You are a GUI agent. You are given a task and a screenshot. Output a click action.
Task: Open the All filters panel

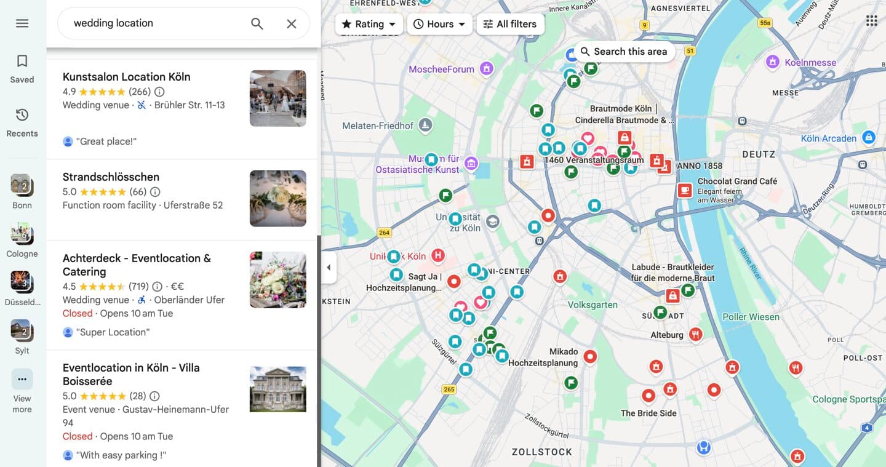[x=510, y=23]
